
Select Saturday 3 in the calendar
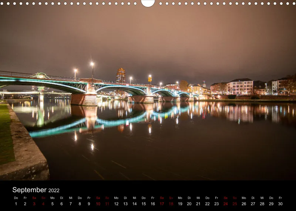coord(34,204)
